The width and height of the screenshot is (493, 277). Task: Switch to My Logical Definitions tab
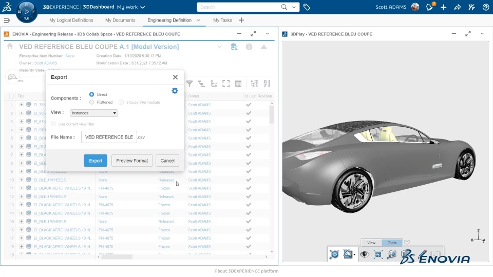pyautogui.click(x=71, y=20)
